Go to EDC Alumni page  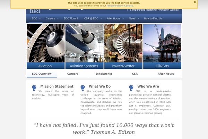click(71, 18)
